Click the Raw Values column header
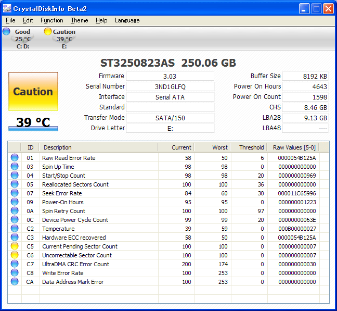Screen dimensions: 337x311 (x=294, y=147)
